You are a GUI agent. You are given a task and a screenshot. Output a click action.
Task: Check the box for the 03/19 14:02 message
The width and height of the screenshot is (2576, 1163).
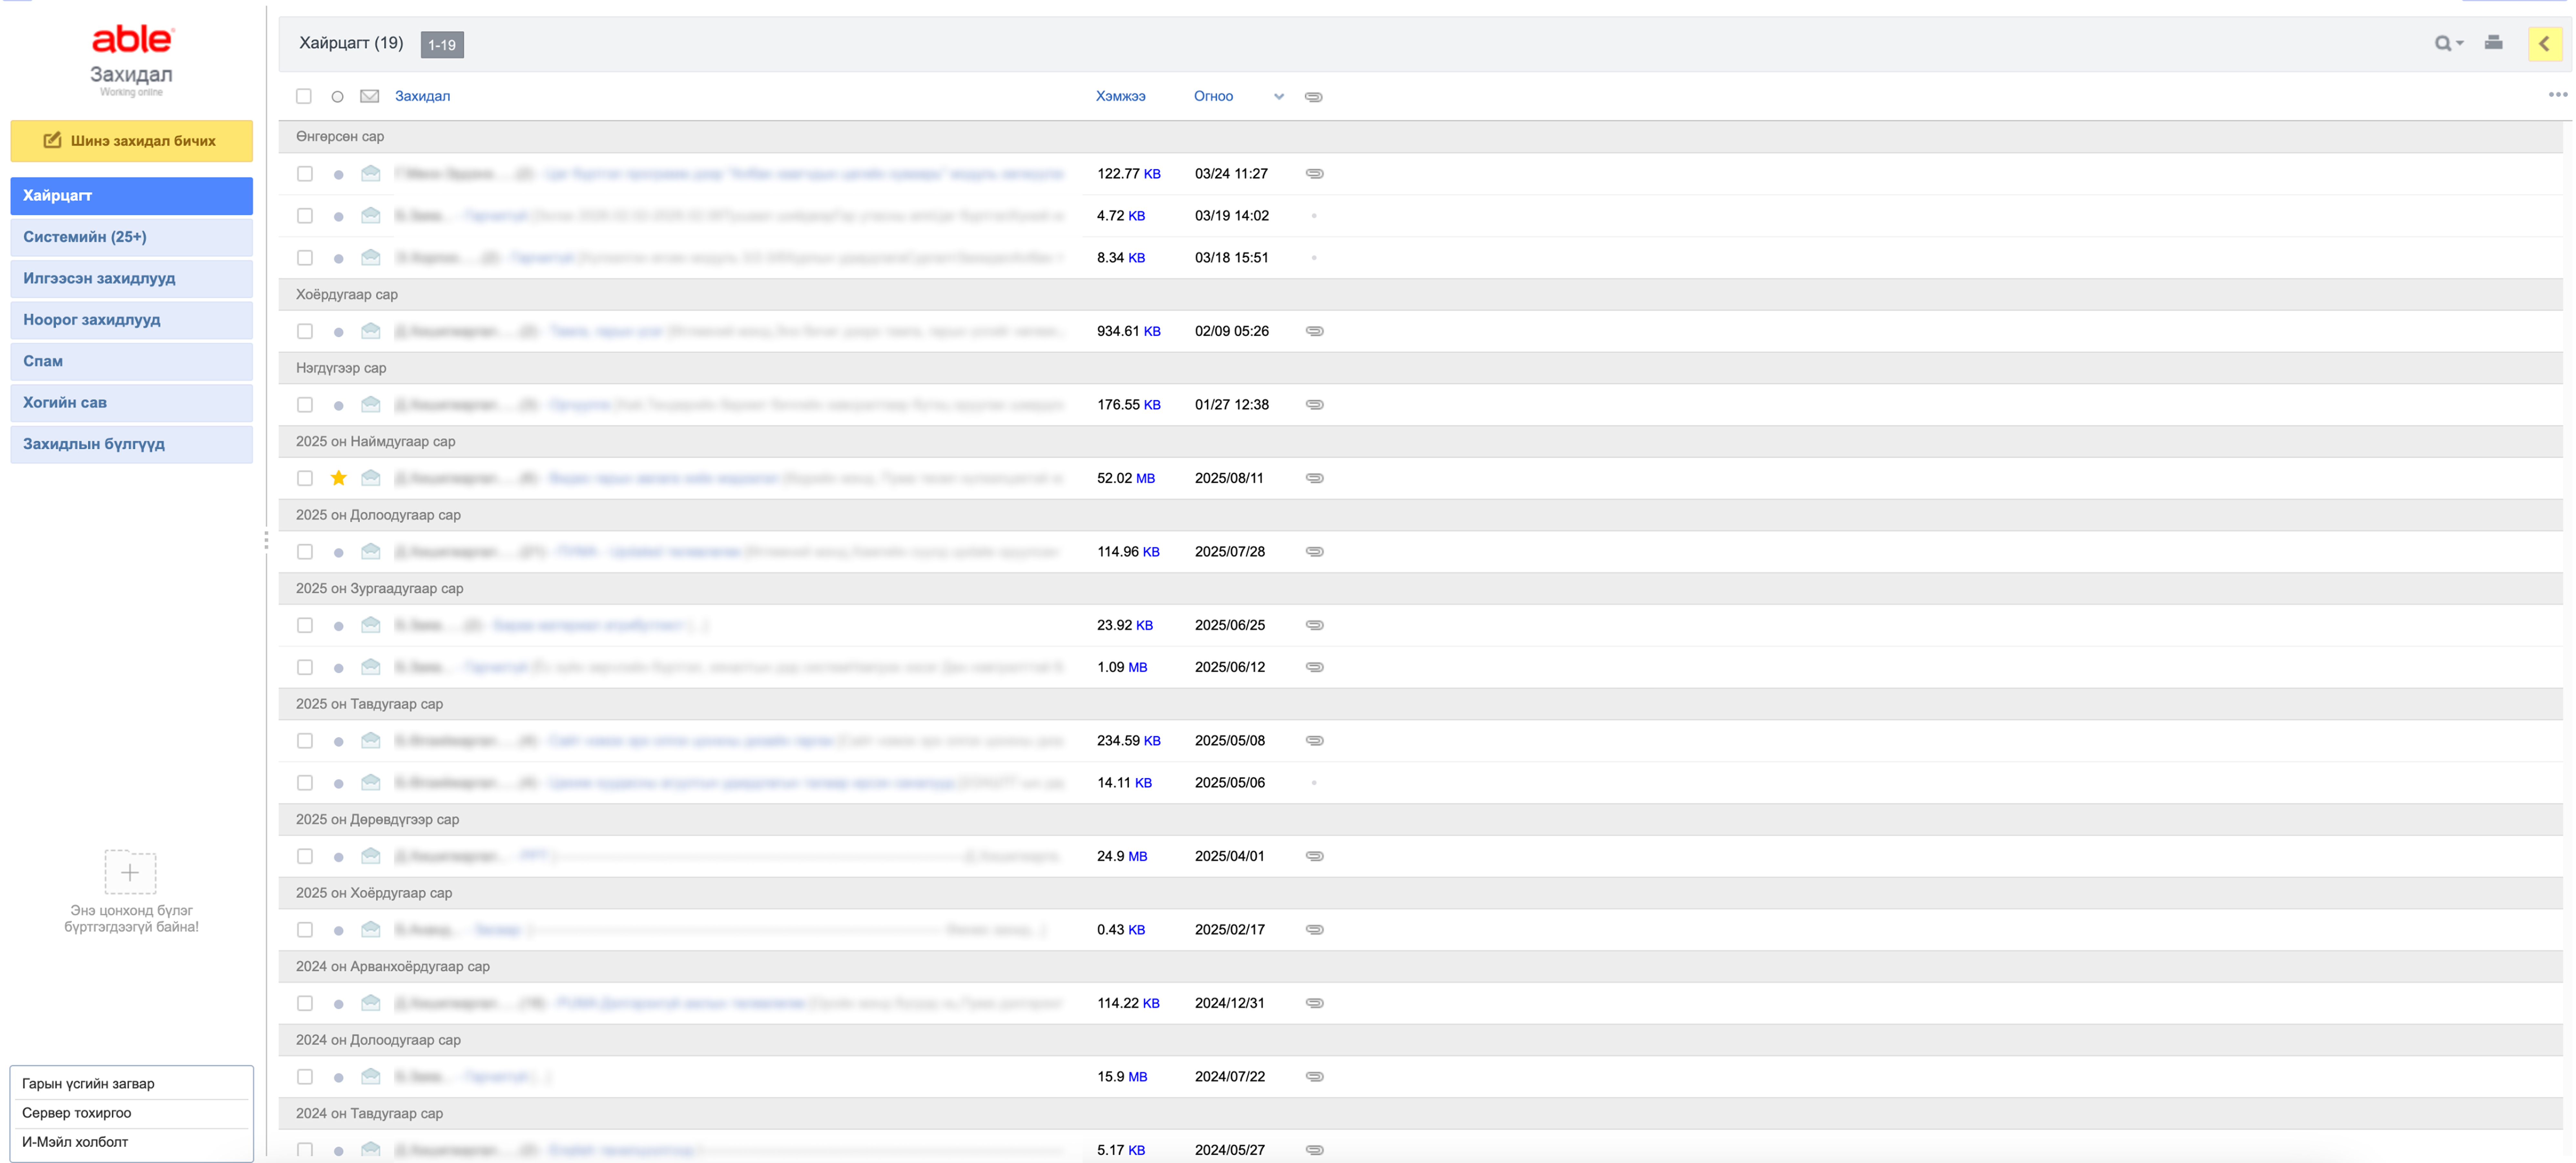click(305, 216)
